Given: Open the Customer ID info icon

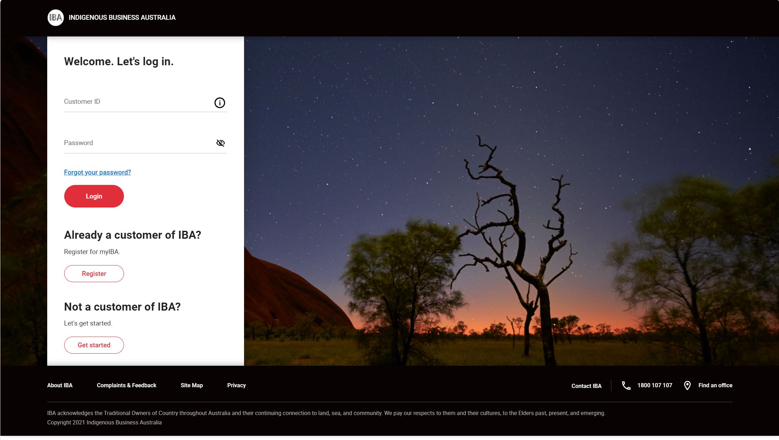Looking at the screenshot, I should tap(220, 103).
